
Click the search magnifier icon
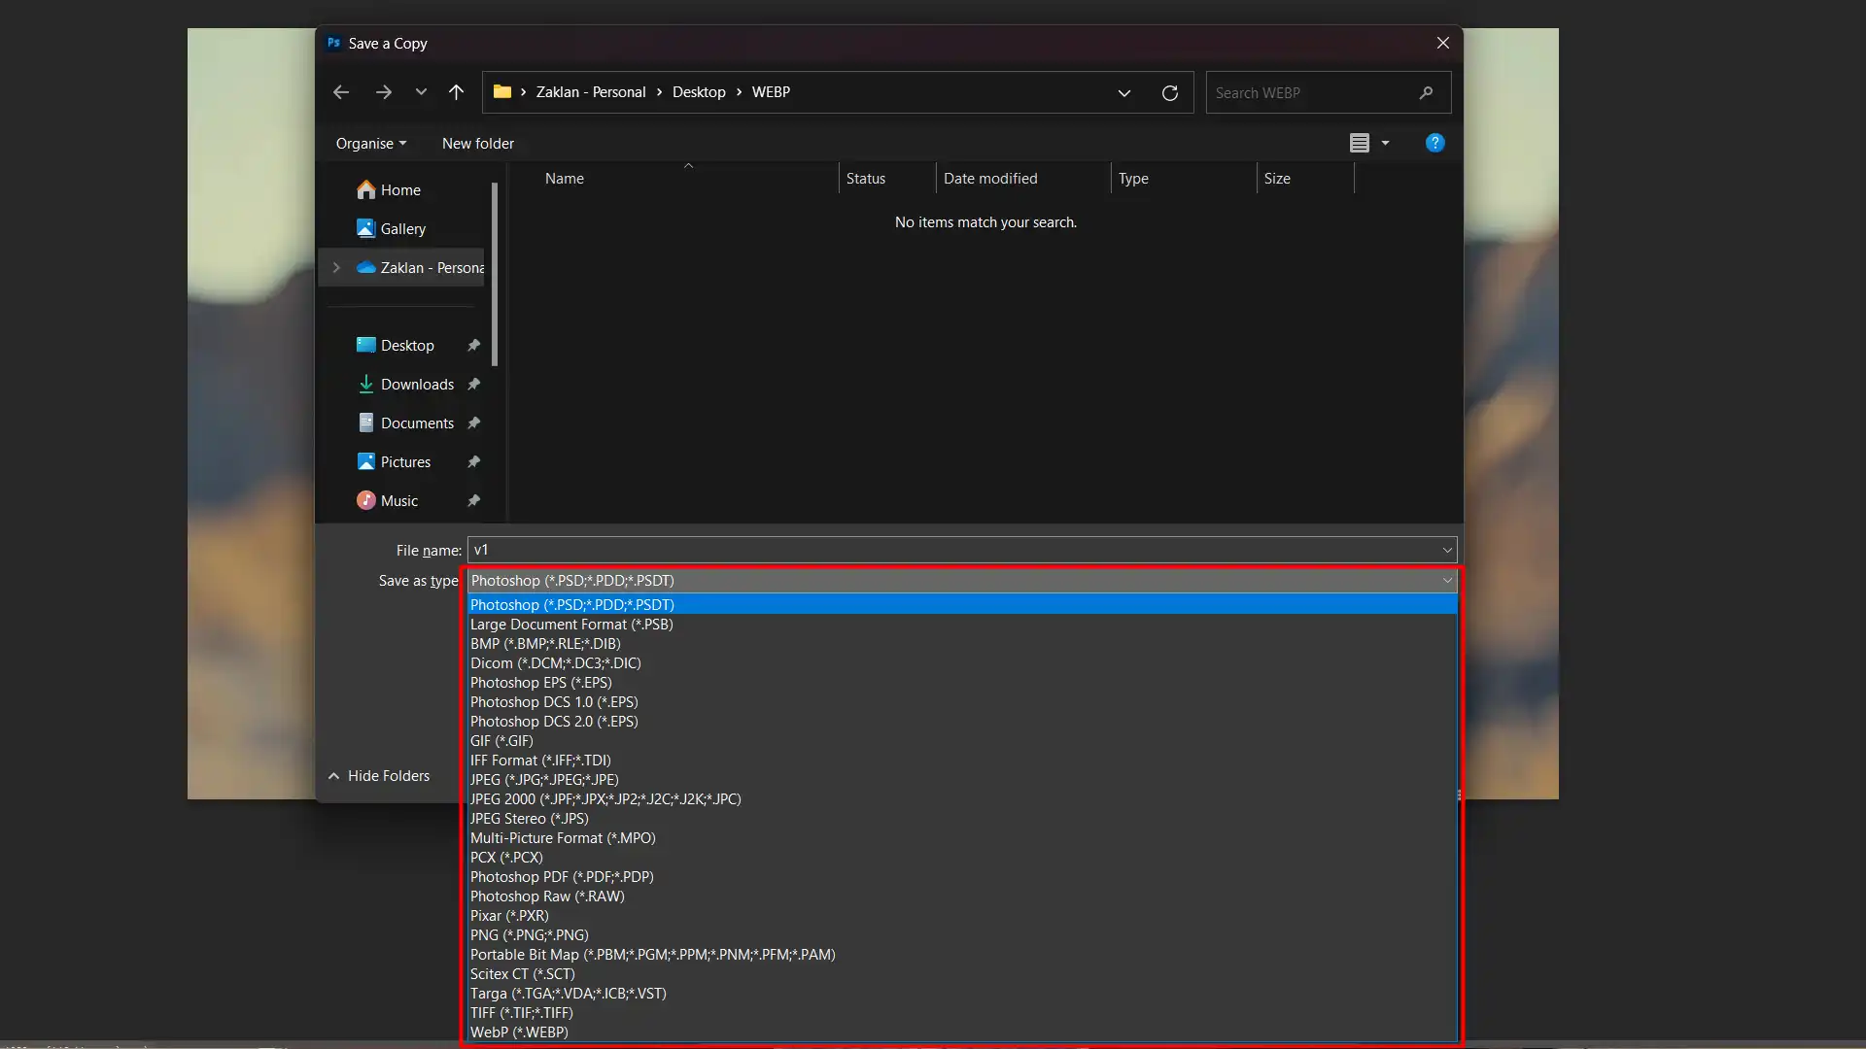pyautogui.click(x=1426, y=93)
